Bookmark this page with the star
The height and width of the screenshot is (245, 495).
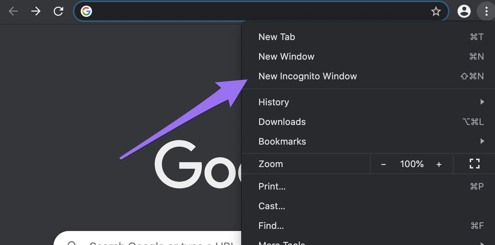(436, 12)
